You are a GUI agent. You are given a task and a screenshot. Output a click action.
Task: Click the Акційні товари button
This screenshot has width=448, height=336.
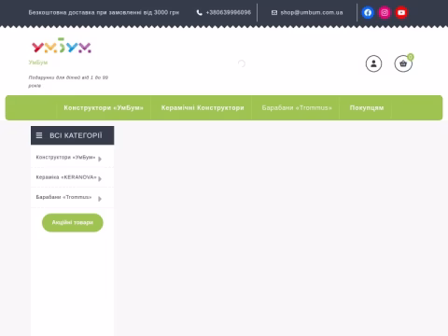tap(73, 222)
